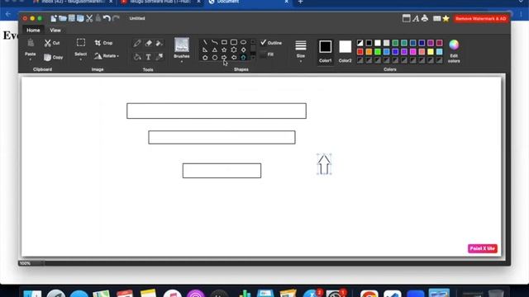Pick the orange palette color
The image size is (529, 297).
coord(369,51)
